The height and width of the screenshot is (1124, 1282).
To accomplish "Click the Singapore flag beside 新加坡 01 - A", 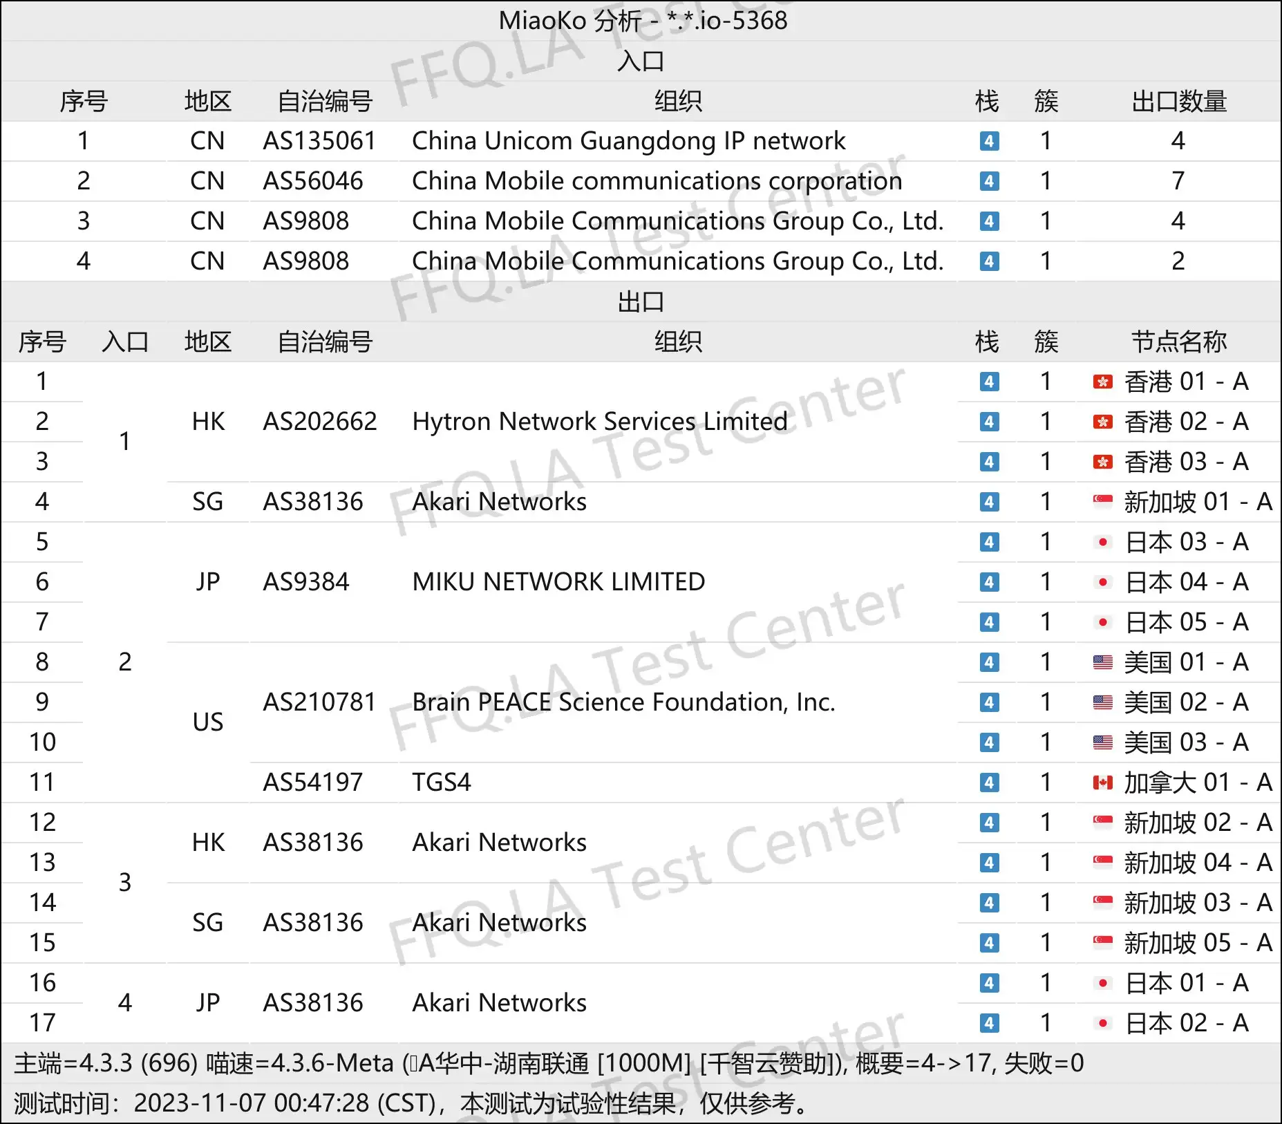I will tap(1102, 502).
